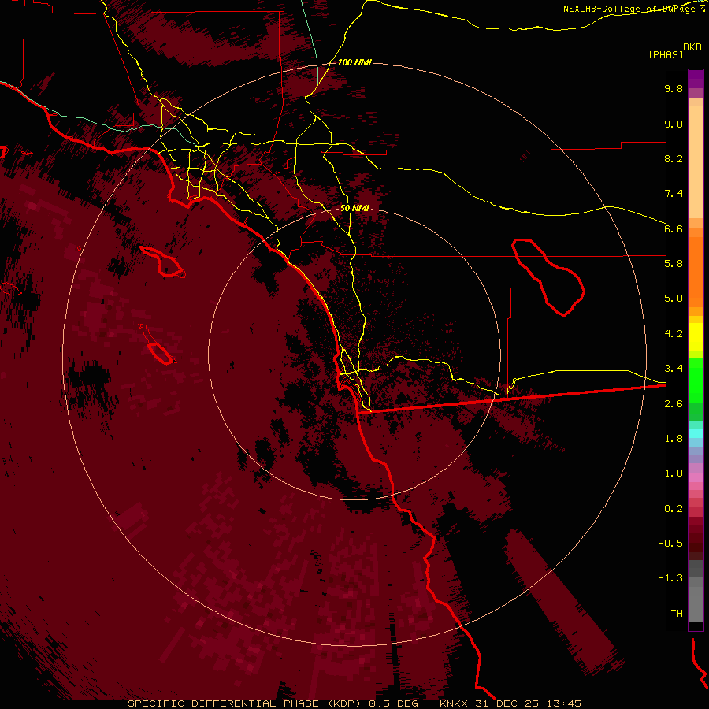Click the 0.2 legend label
The width and height of the screenshot is (709, 709).
click(674, 509)
